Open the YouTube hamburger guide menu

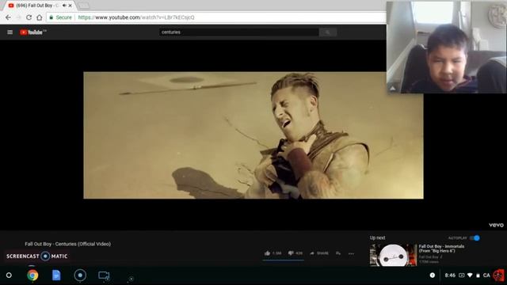10,32
